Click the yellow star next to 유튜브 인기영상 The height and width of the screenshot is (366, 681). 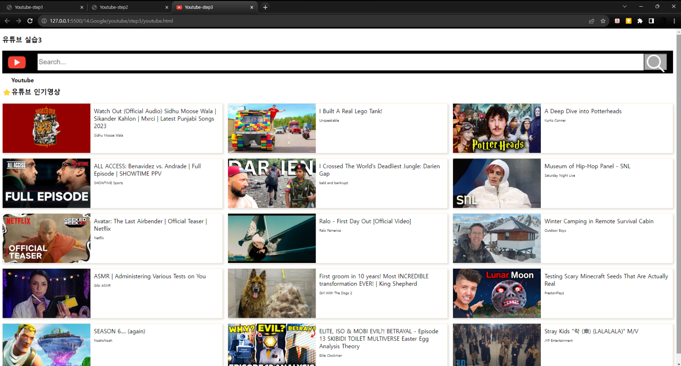click(x=7, y=92)
